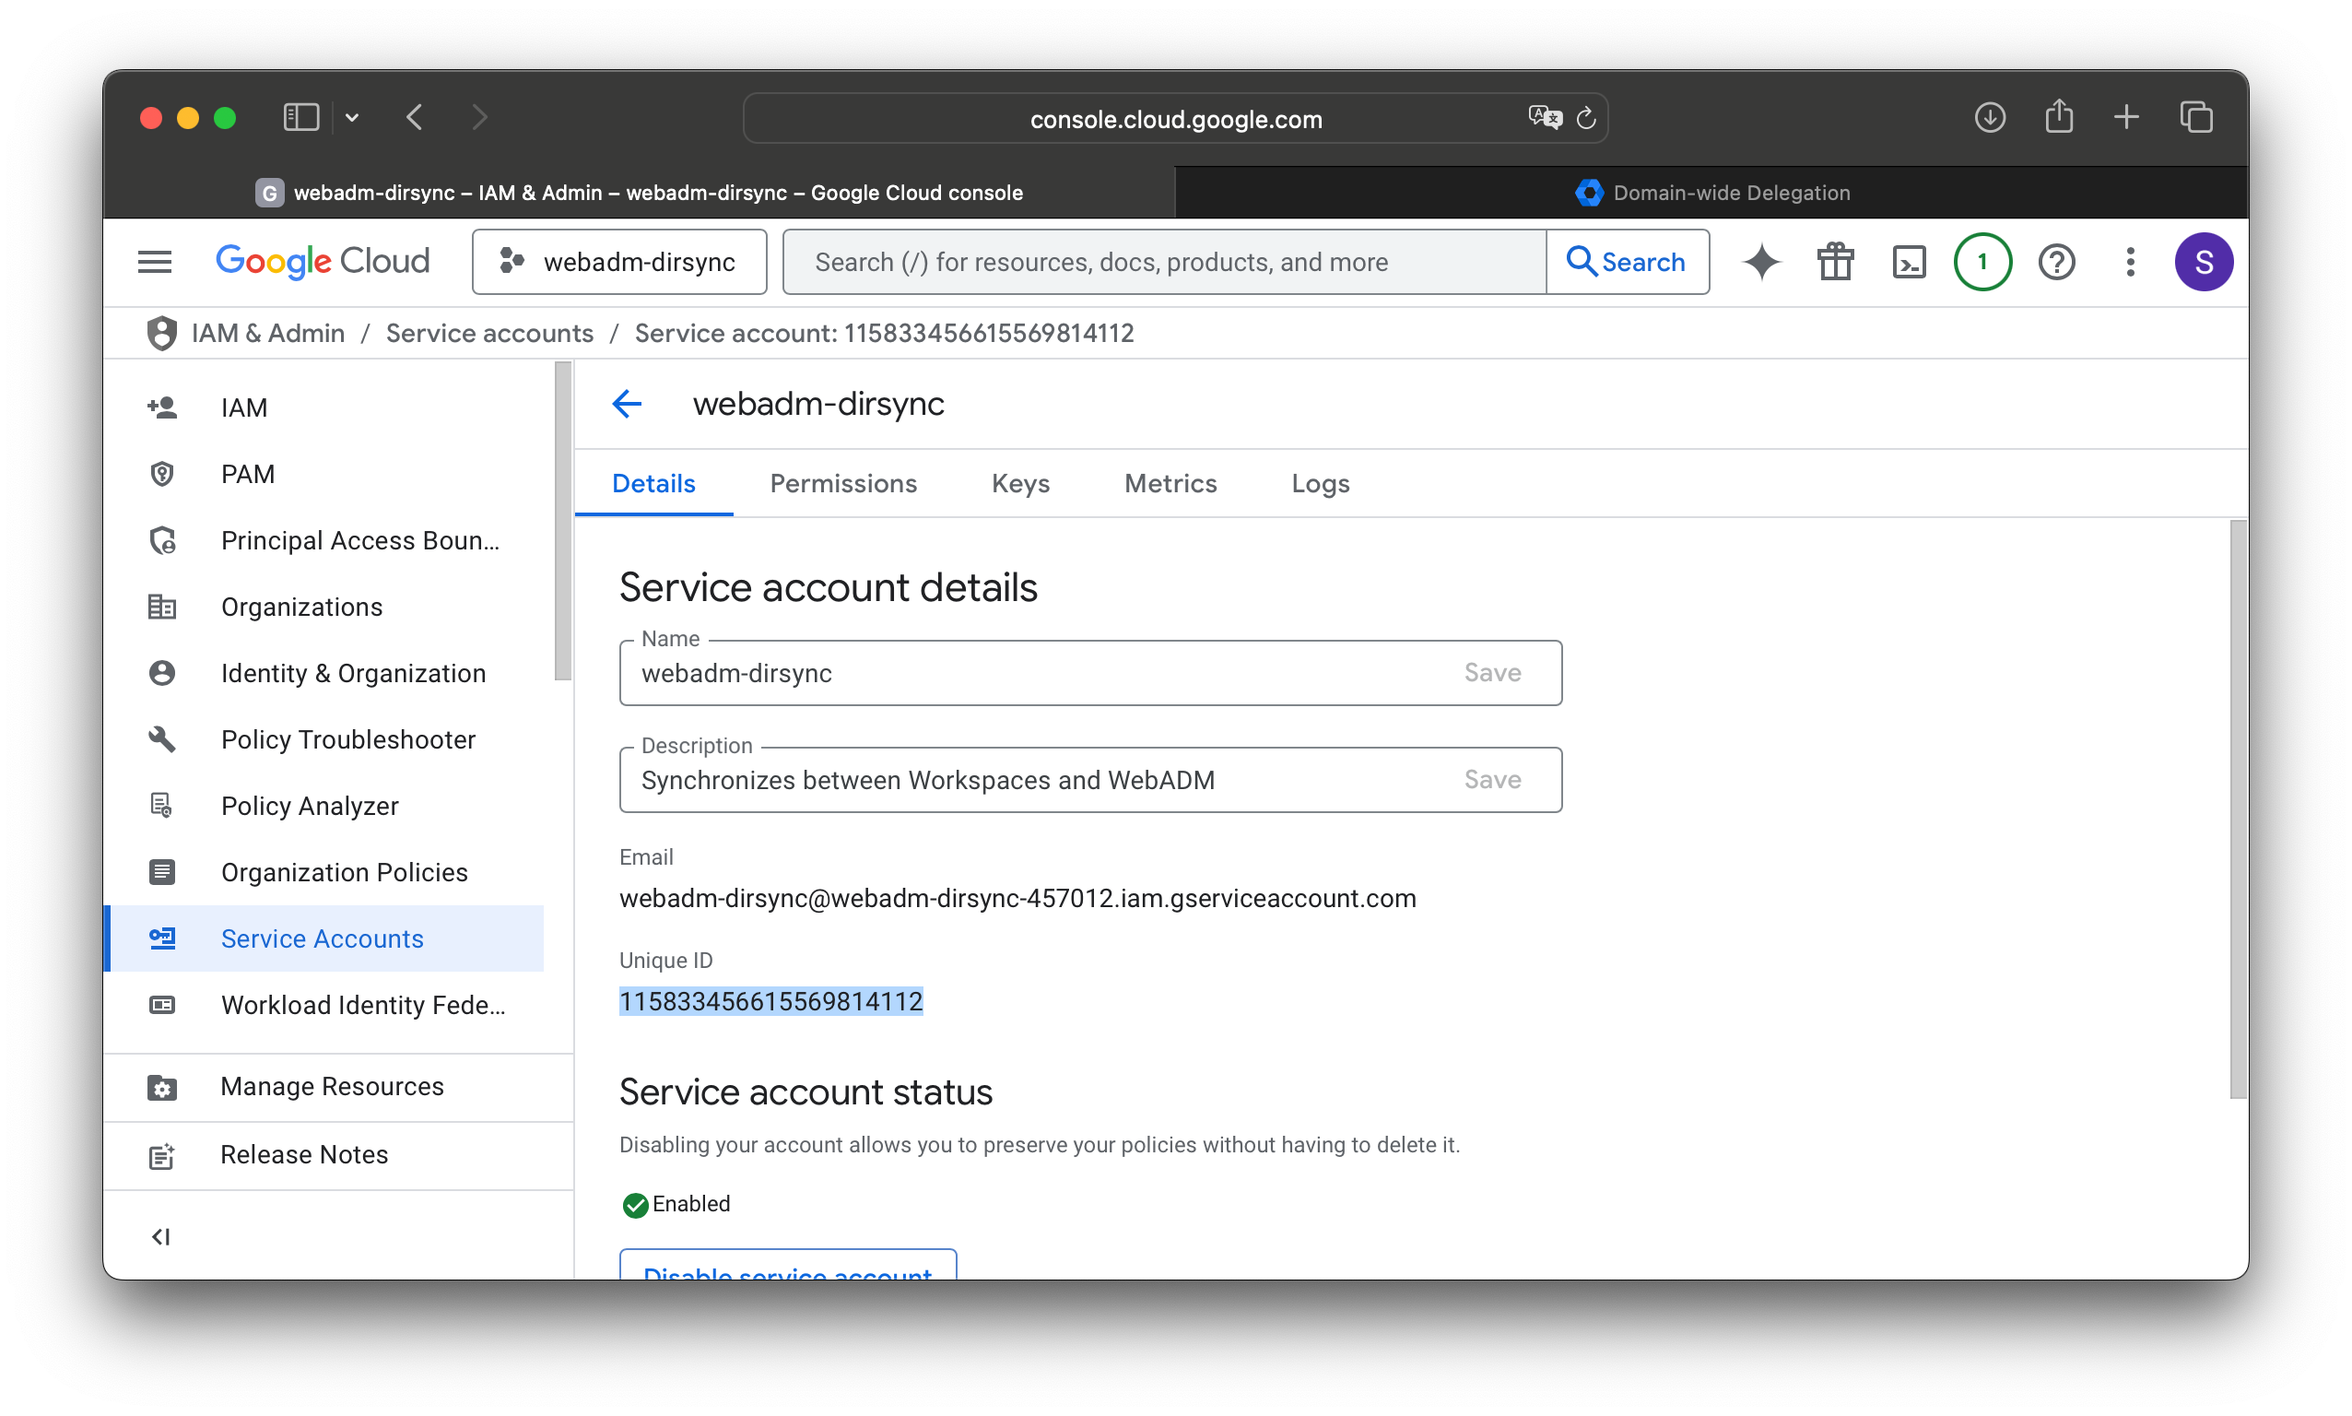Click Disable service account button
The height and width of the screenshot is (1416, 2352).
pyautogui.click(x=788, y=1265)
